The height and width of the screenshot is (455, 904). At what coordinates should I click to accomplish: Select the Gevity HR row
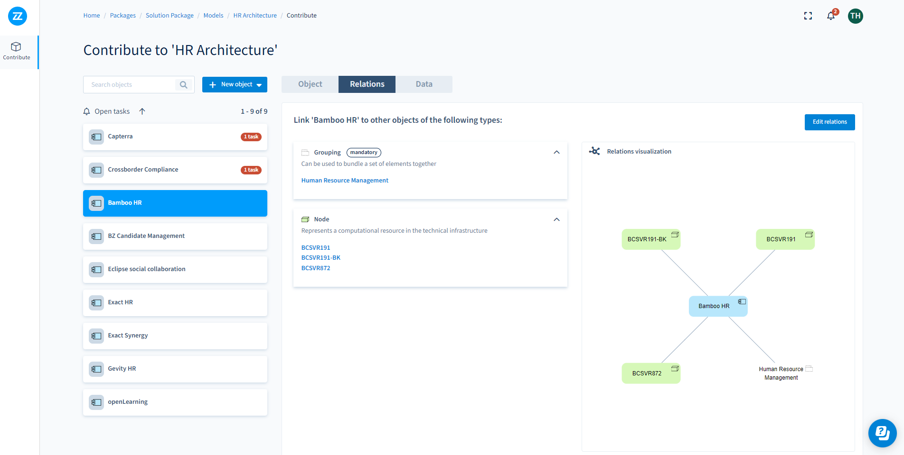[175, 369]
